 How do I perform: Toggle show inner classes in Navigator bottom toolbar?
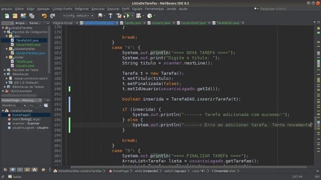(35, 169)
